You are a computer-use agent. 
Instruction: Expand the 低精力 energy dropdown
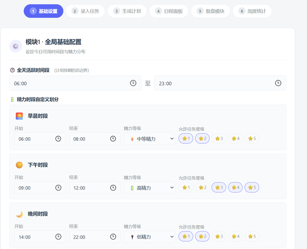[x=150, y=237]
